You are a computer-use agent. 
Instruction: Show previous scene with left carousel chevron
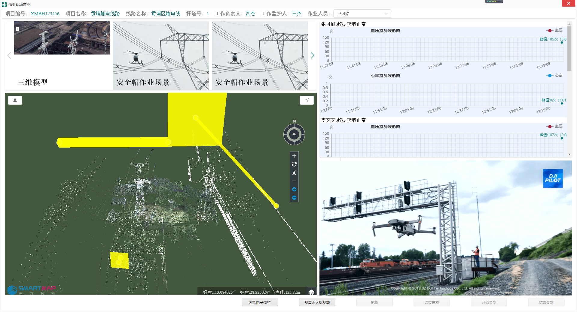[x=9, y=55]
